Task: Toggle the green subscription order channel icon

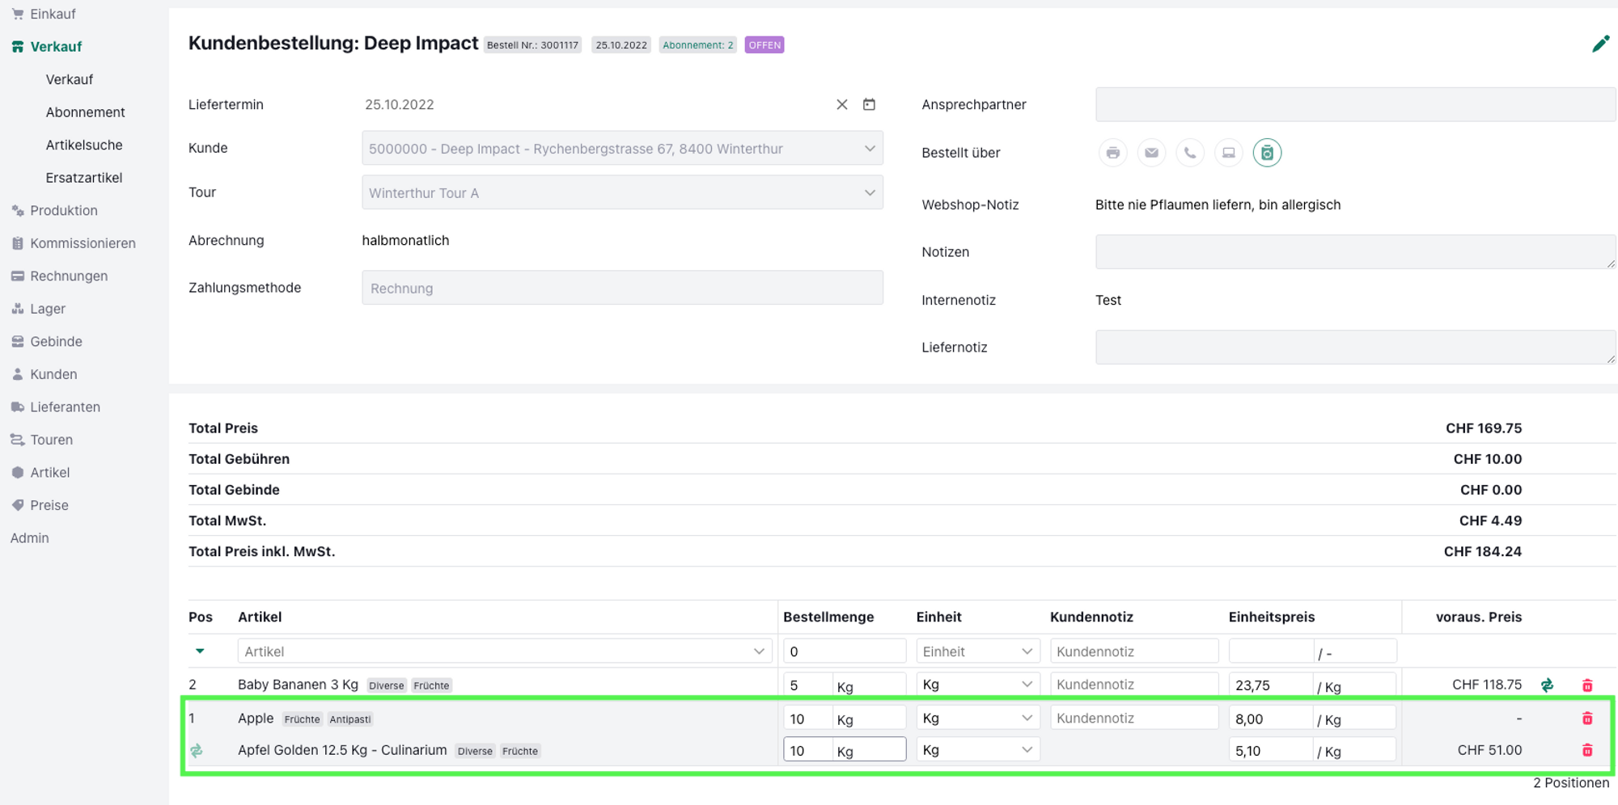Action: click(1266, 153)
